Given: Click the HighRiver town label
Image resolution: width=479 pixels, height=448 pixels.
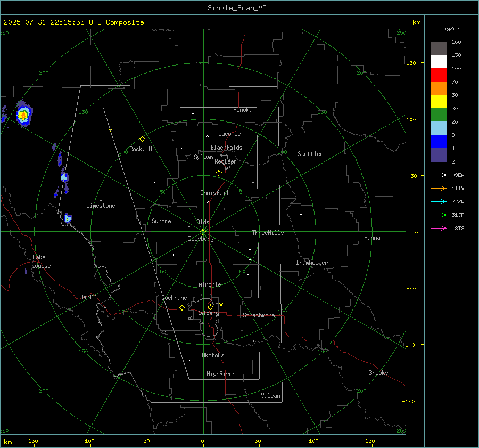Looking at the screenshot, I should (221, 374).
